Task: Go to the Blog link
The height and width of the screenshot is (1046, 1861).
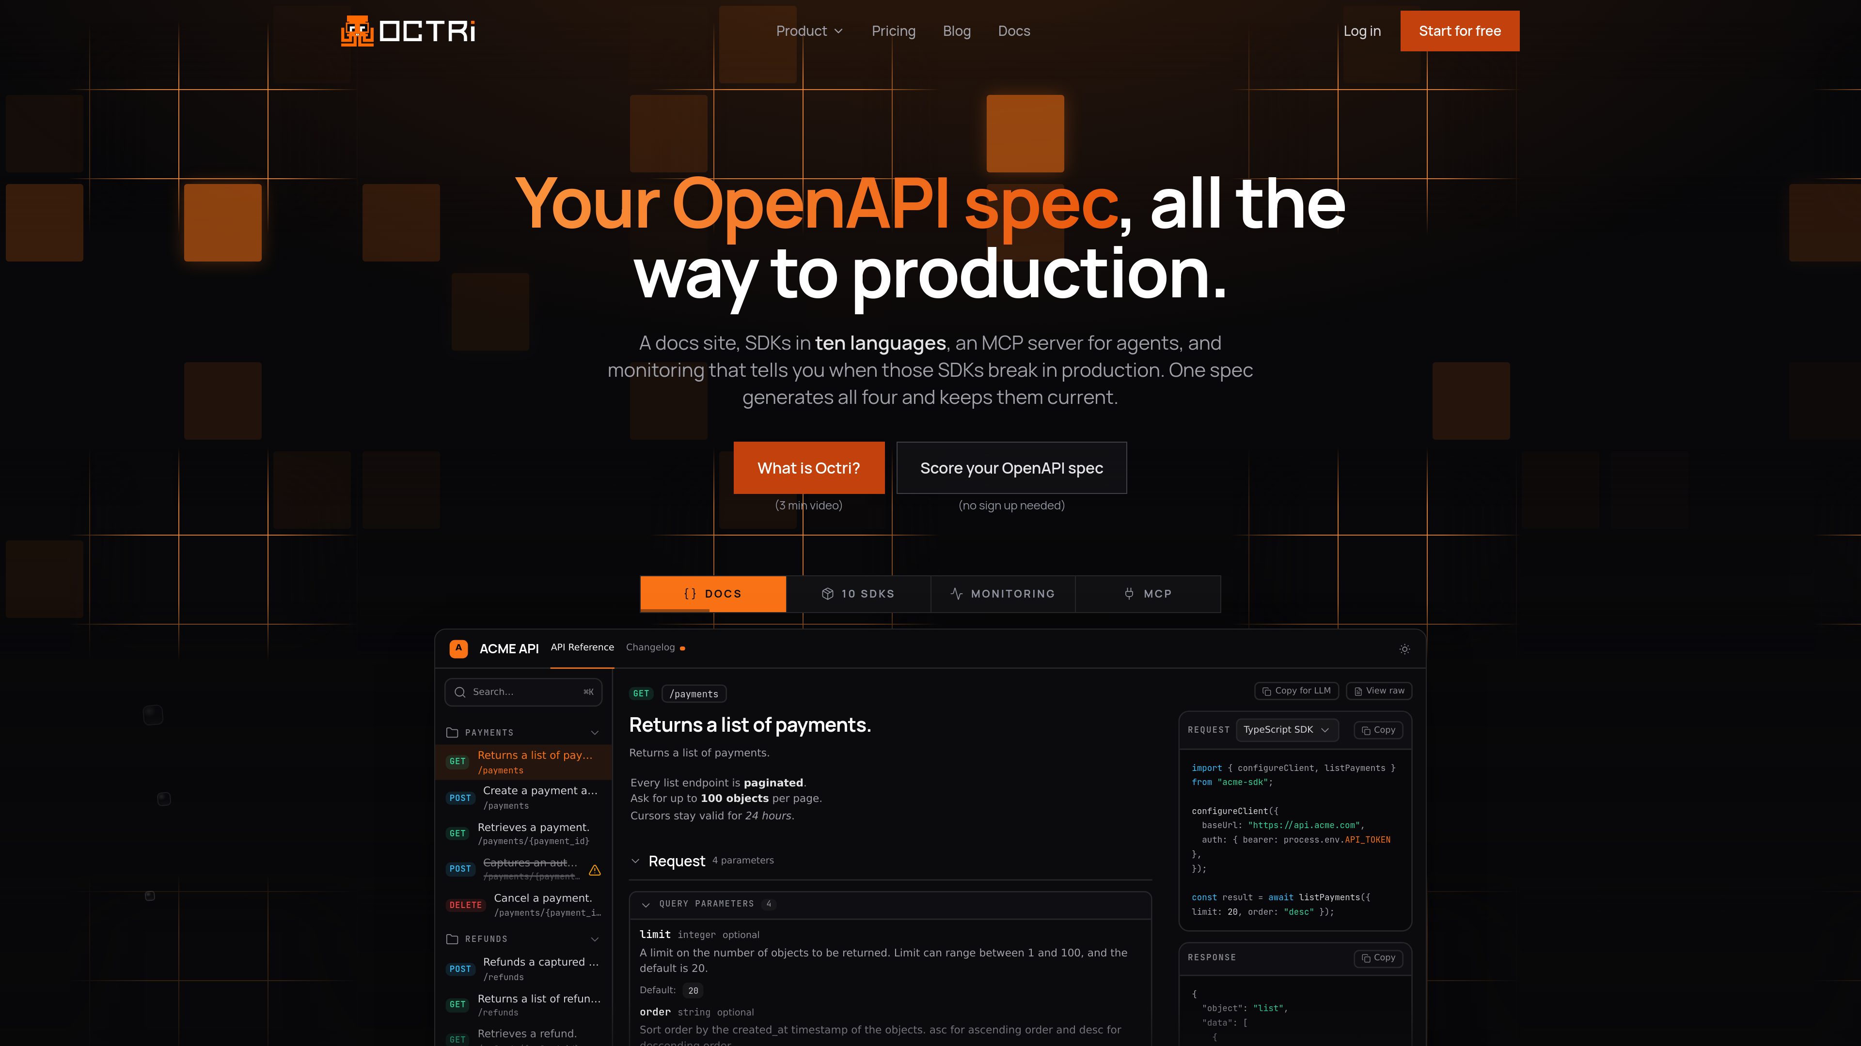Action: tap(957, 31)
